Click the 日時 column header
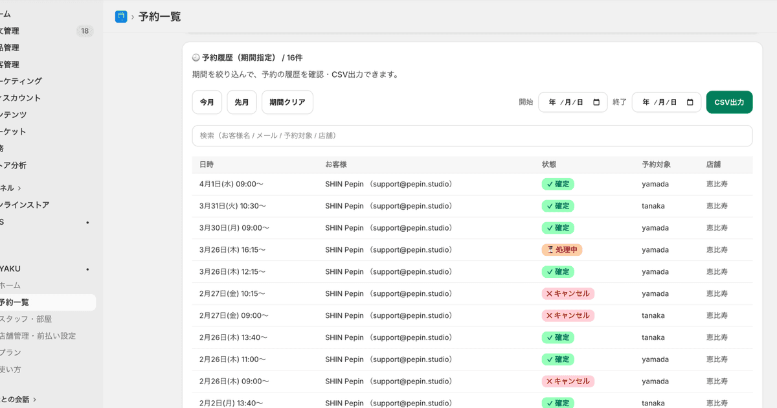This screenshot has width=777, height=408. tap(207, 164)
